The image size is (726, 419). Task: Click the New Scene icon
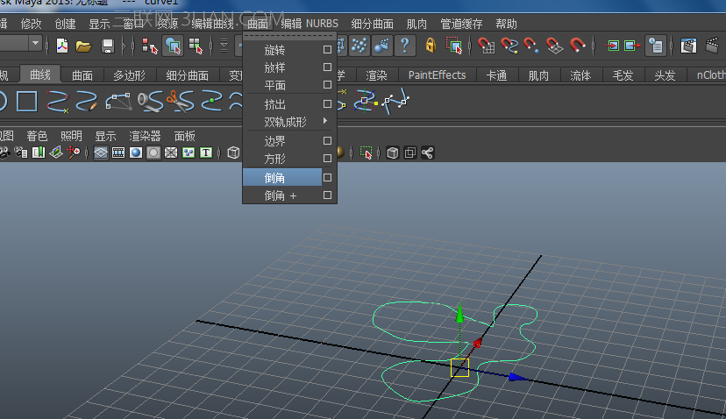[x=62, y=46]
